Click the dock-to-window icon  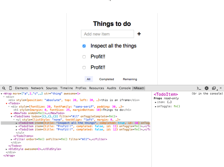tap(214, 88)
